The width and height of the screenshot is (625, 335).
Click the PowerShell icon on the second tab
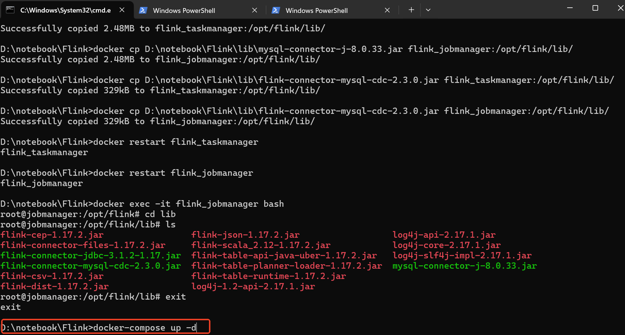click(x=143, y=10)
